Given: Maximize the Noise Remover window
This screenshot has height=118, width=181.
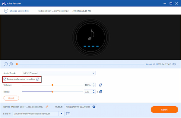Looking at the screenshot, I should pos(171,3).
